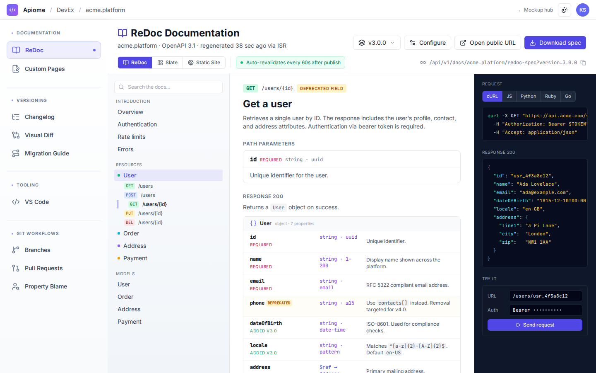Open Overview in introduction section
This screenshot has height=373, width=596.
168,112
